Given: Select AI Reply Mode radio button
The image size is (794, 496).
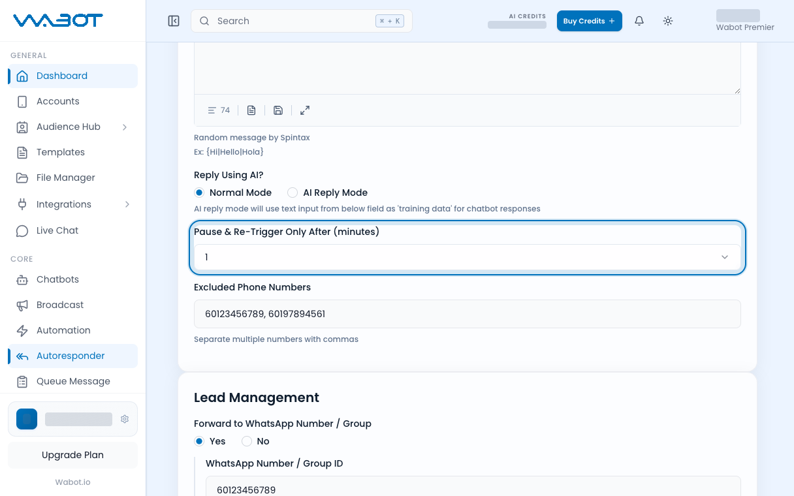Looking at the screenshot, I should click(x=293, y=193).
